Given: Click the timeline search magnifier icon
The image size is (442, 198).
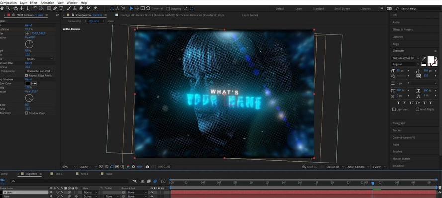Looking at the screenshot, I should (13, 182).
